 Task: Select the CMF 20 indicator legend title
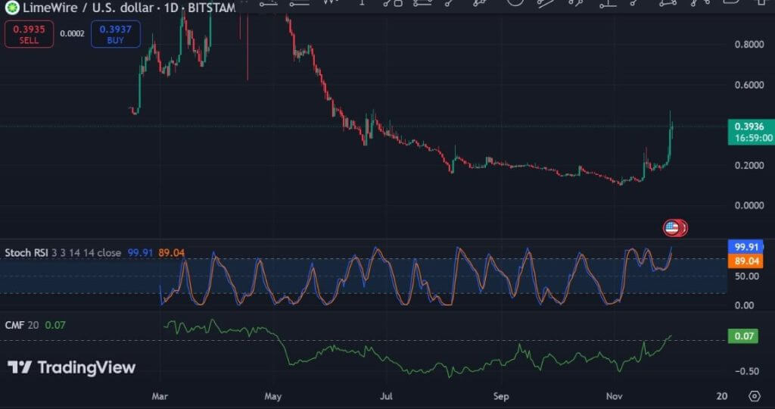pyautogui.click(x=22, y=325)
